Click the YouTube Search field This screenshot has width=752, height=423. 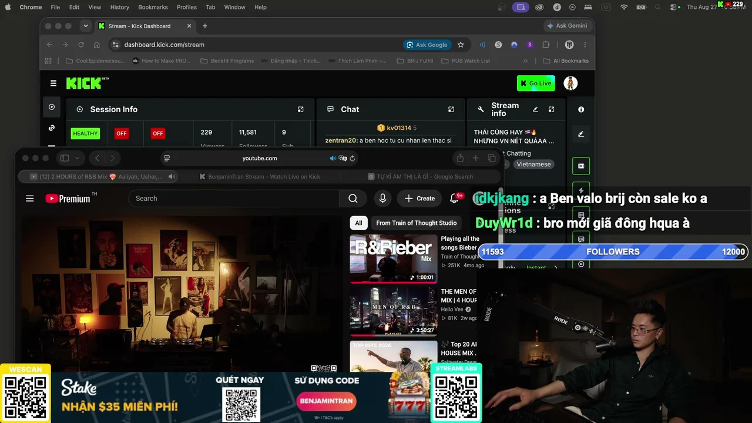pos(234,199)
